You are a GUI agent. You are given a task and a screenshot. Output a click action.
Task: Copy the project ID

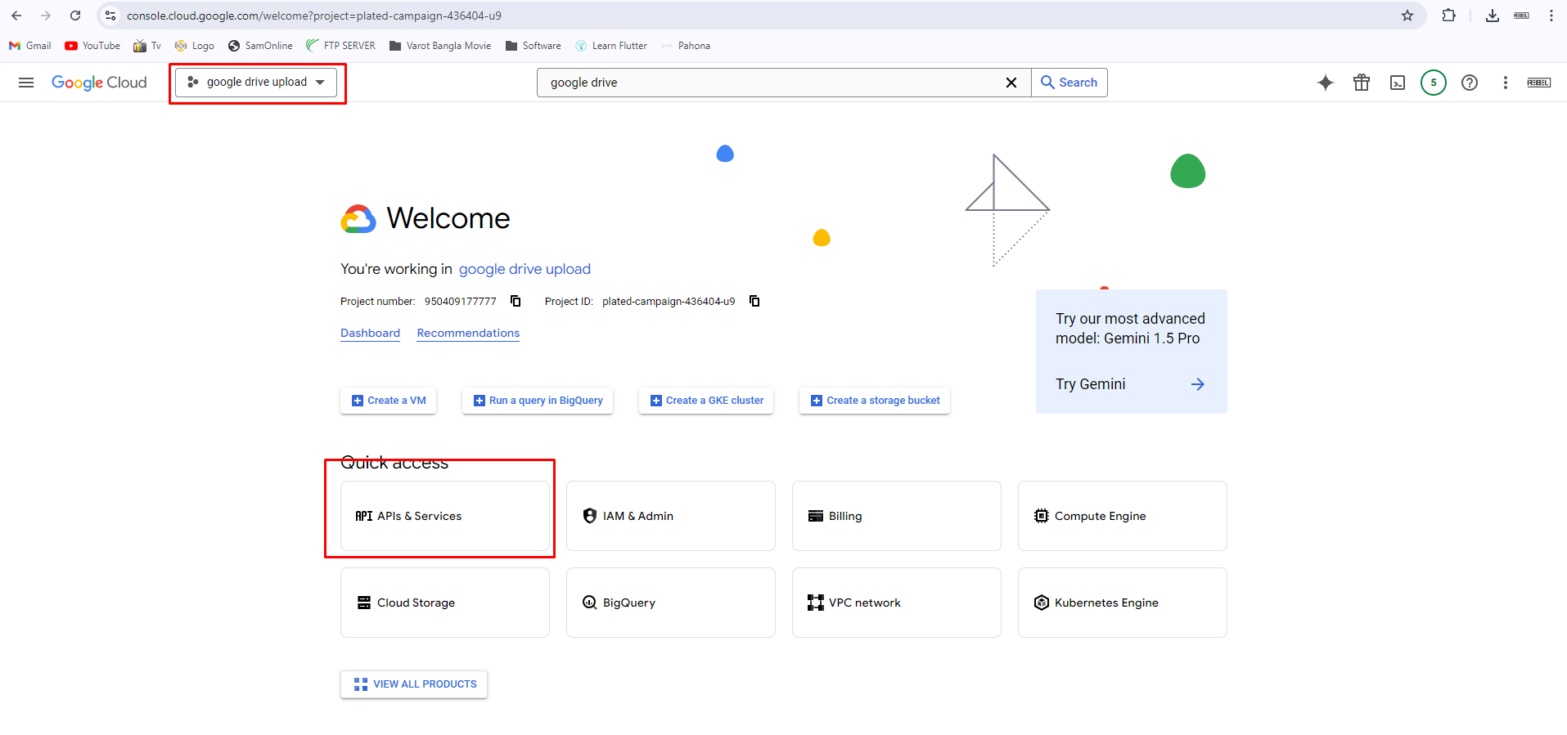tap(754, 301)
